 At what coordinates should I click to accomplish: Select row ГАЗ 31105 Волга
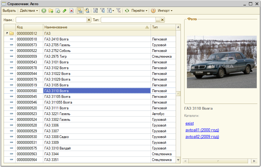[90, 97]
